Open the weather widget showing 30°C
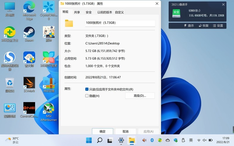 [12, 140]
